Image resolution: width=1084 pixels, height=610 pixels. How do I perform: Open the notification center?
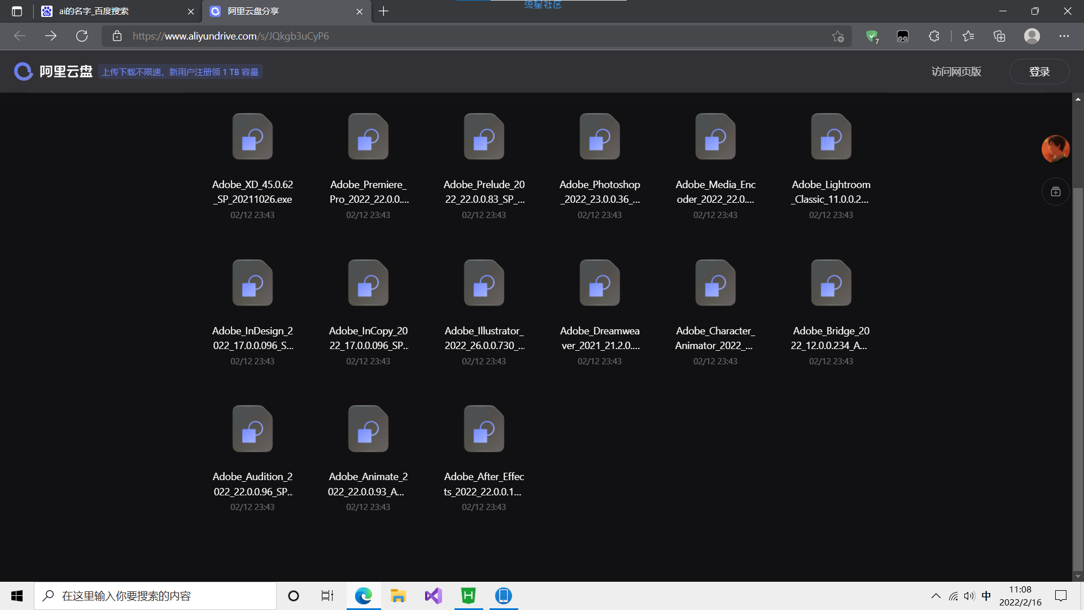(x=1061, y=596)
